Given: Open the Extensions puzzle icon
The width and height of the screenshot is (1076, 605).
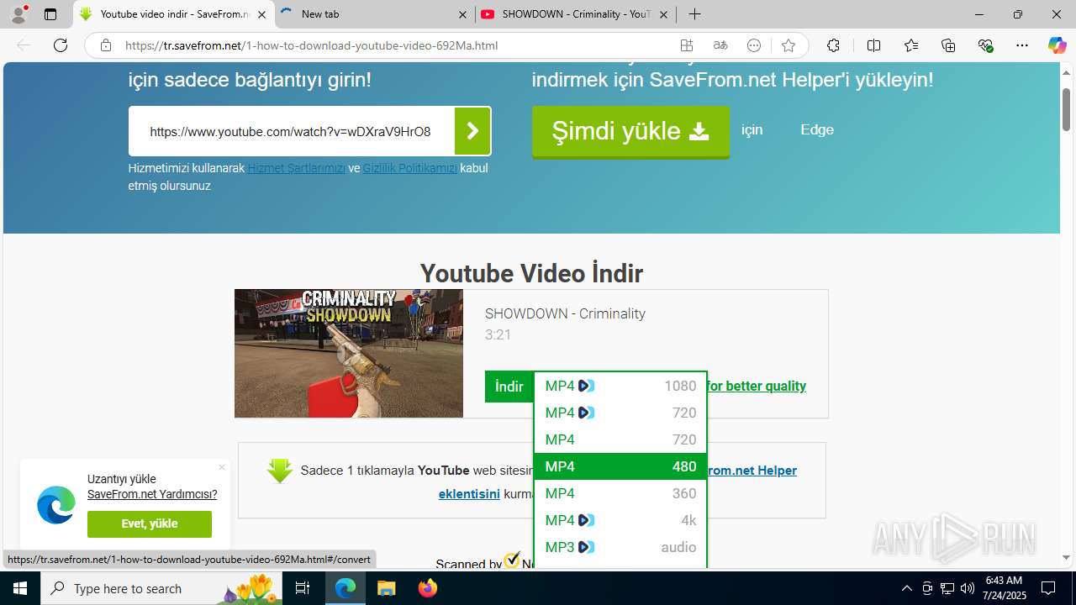Looking at the screenshot, I should [833, 45].
